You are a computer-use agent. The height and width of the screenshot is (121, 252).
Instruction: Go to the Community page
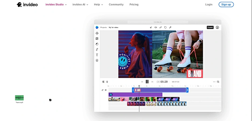click(x=116, y=5)
